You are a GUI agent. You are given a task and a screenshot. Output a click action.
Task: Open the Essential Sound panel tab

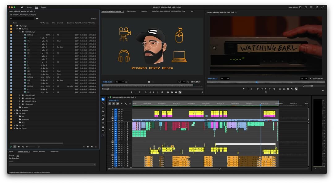[x=23, y=151]
